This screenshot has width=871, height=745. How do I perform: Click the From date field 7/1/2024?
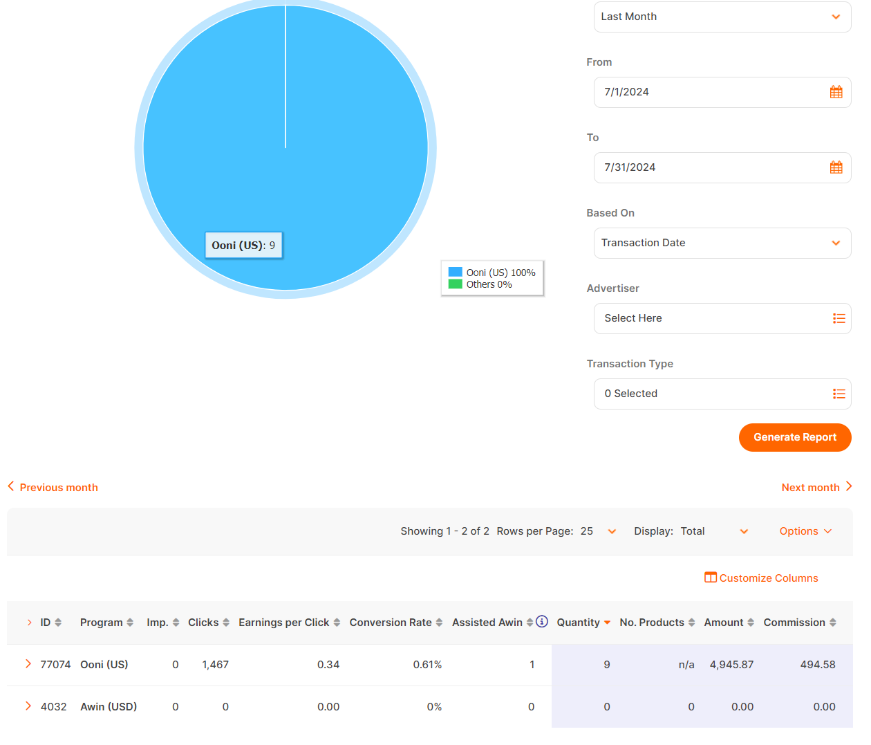(x=722, y=92)
